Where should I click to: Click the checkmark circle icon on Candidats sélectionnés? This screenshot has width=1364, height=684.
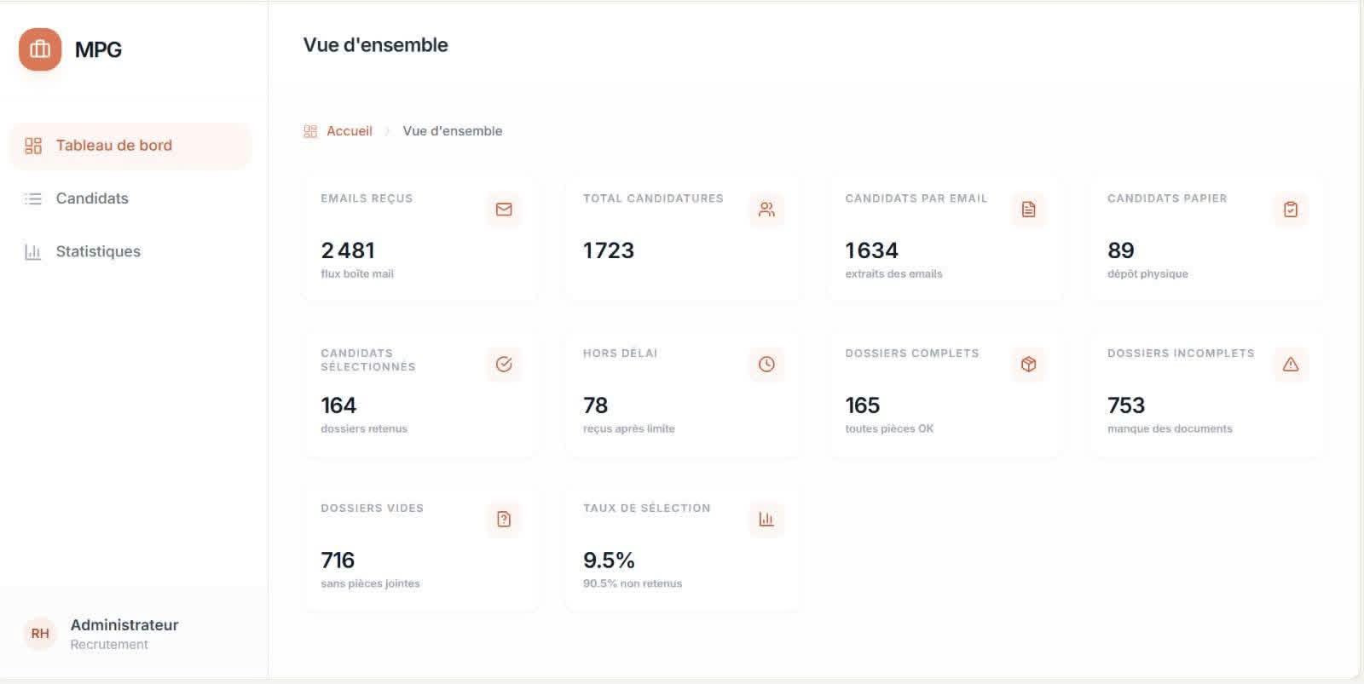(504, 365)
